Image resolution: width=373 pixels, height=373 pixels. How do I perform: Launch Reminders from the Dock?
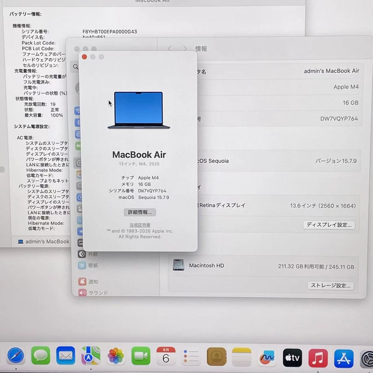191,356
